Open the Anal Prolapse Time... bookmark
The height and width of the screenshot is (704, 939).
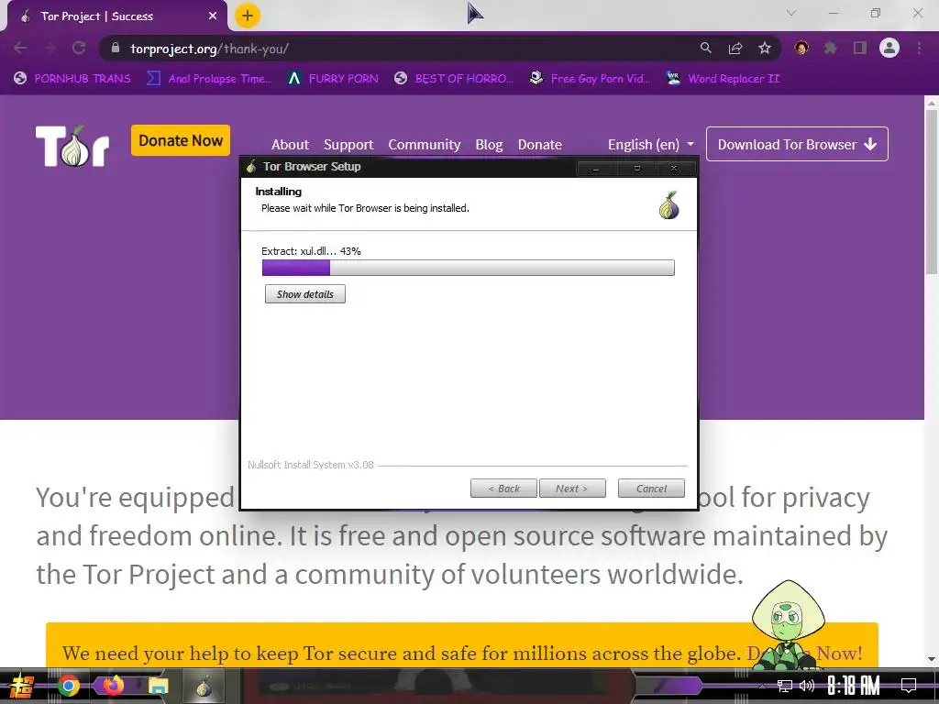tap(210, 79)
